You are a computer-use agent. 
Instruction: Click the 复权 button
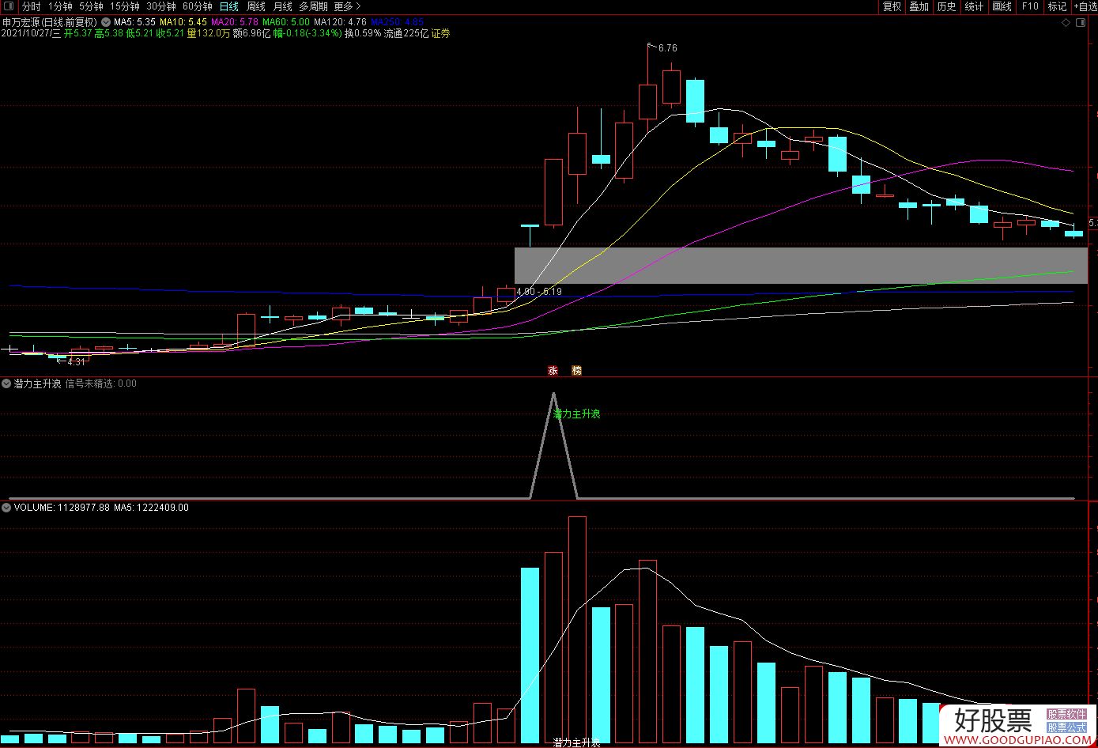pos(892,6)
